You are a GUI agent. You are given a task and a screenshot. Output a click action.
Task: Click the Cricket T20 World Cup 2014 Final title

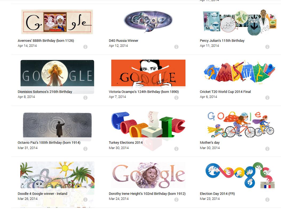(x=225, y=92)
